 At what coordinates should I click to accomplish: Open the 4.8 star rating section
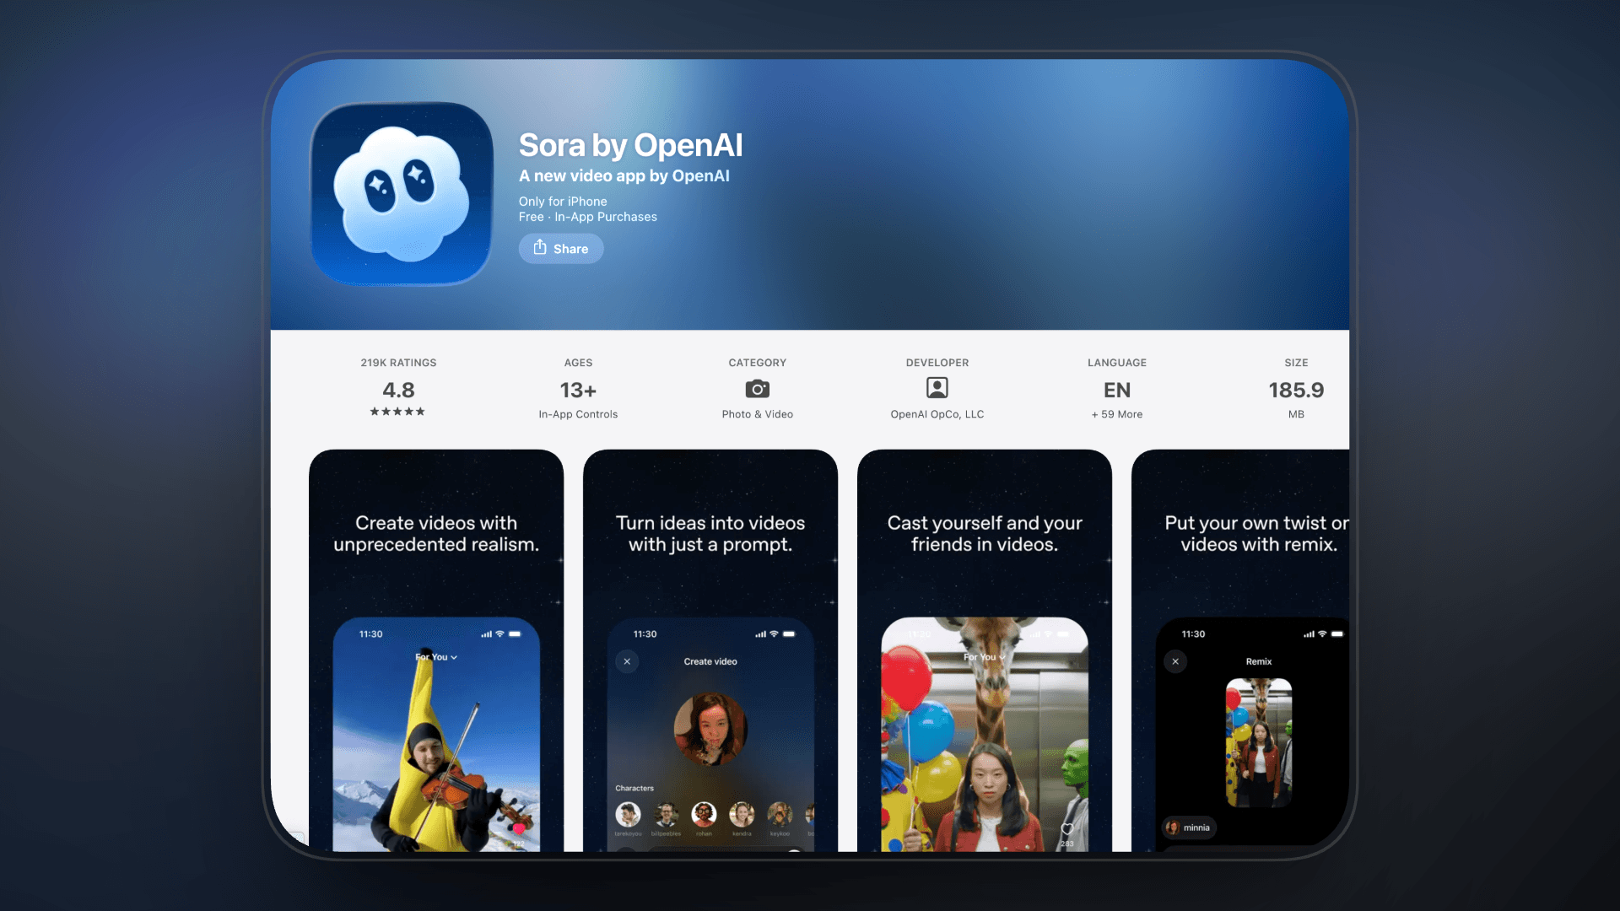point(398,391)
